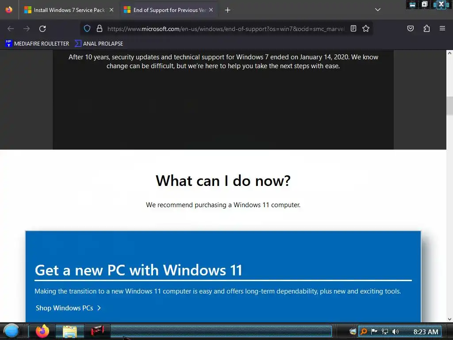Open Windows Explorer folder in taskbar
Viewport: 453px width, 340px height.
point(69,332)
